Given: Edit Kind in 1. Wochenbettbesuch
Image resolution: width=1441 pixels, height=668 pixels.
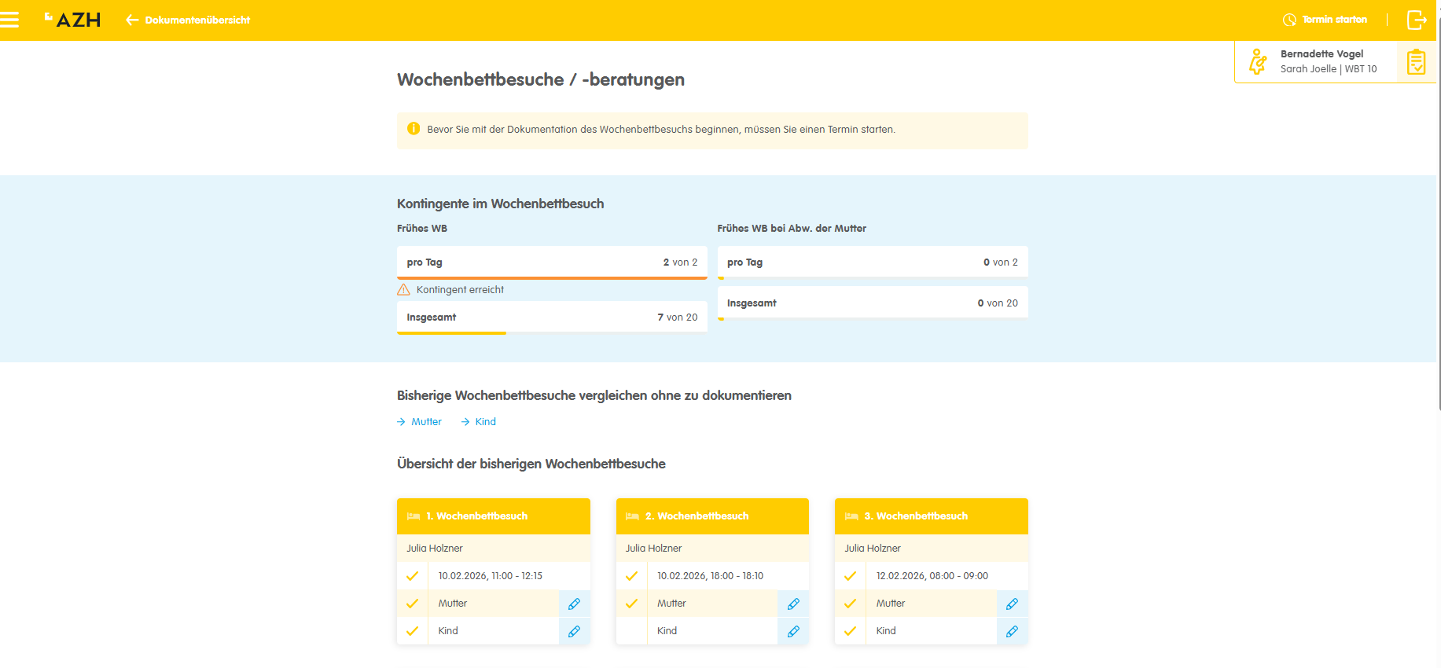Looking at the screenshot, I should click(575, 631).
